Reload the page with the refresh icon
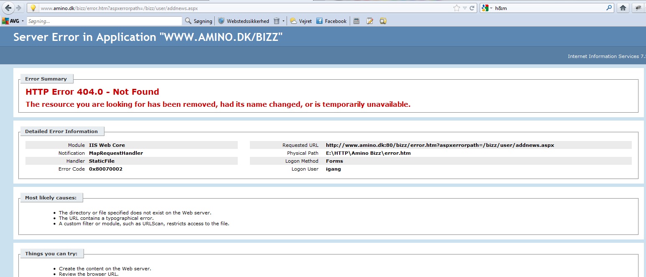Image resolution: width=646 pixels, height=277 pixels. [472, 8]
